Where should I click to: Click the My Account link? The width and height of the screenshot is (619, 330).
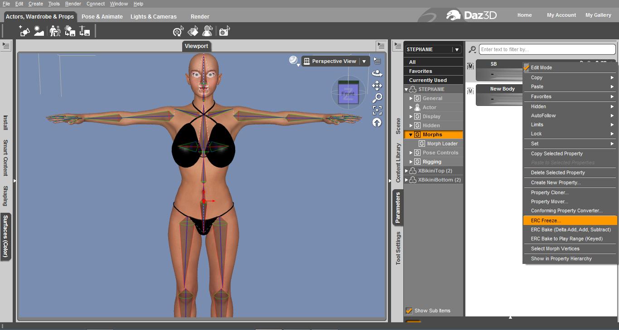pyautogui.click(x=561, y=15)
